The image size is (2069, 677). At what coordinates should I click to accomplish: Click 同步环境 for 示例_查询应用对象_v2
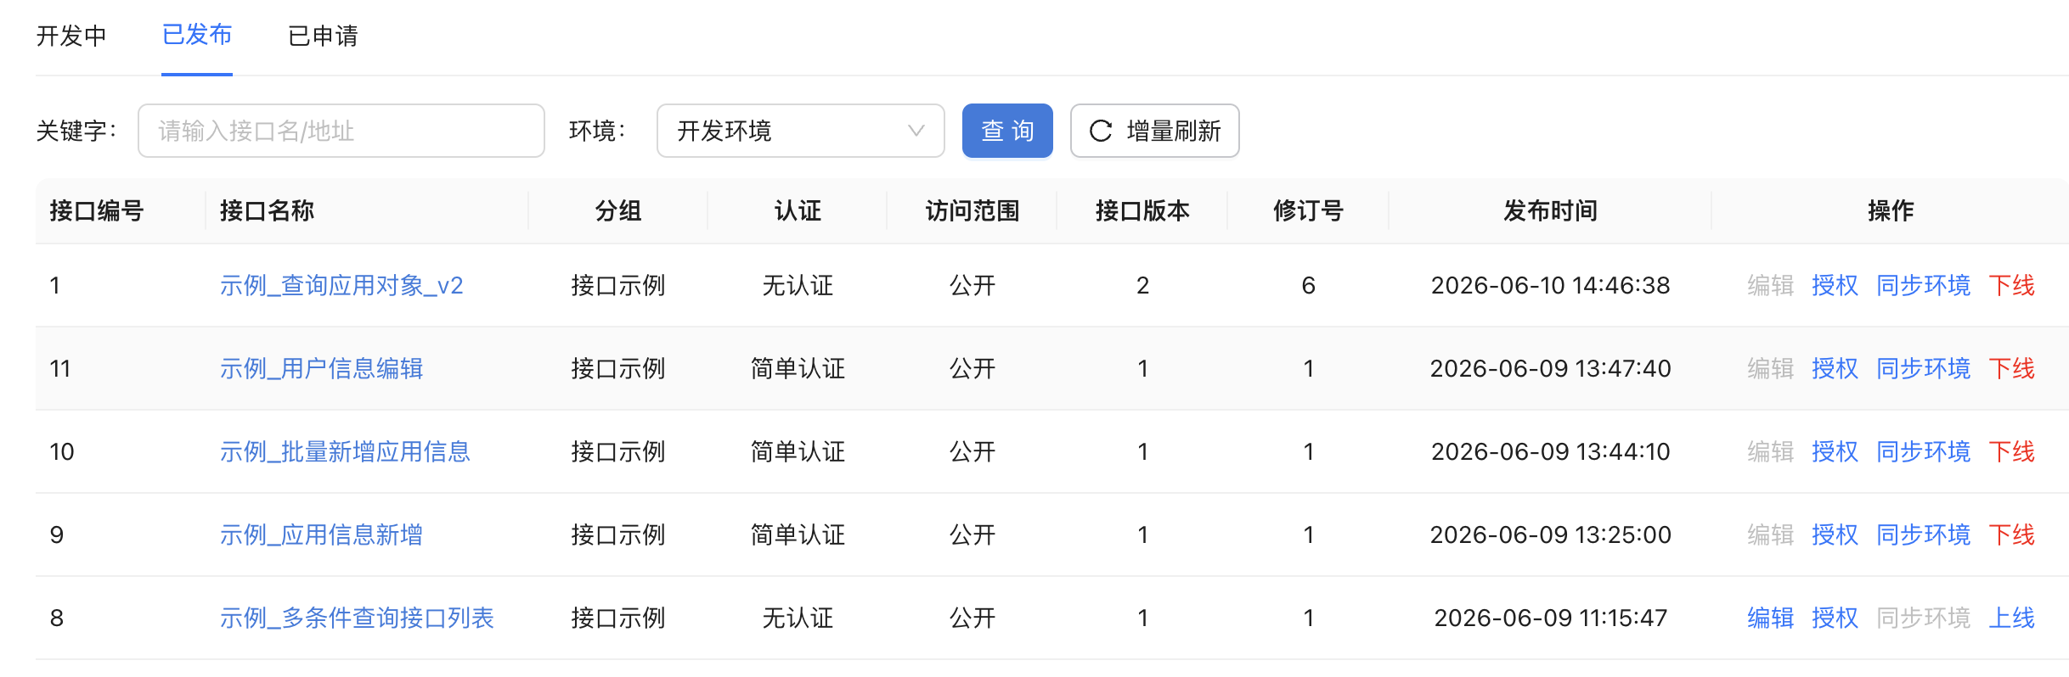point(1923,285)
